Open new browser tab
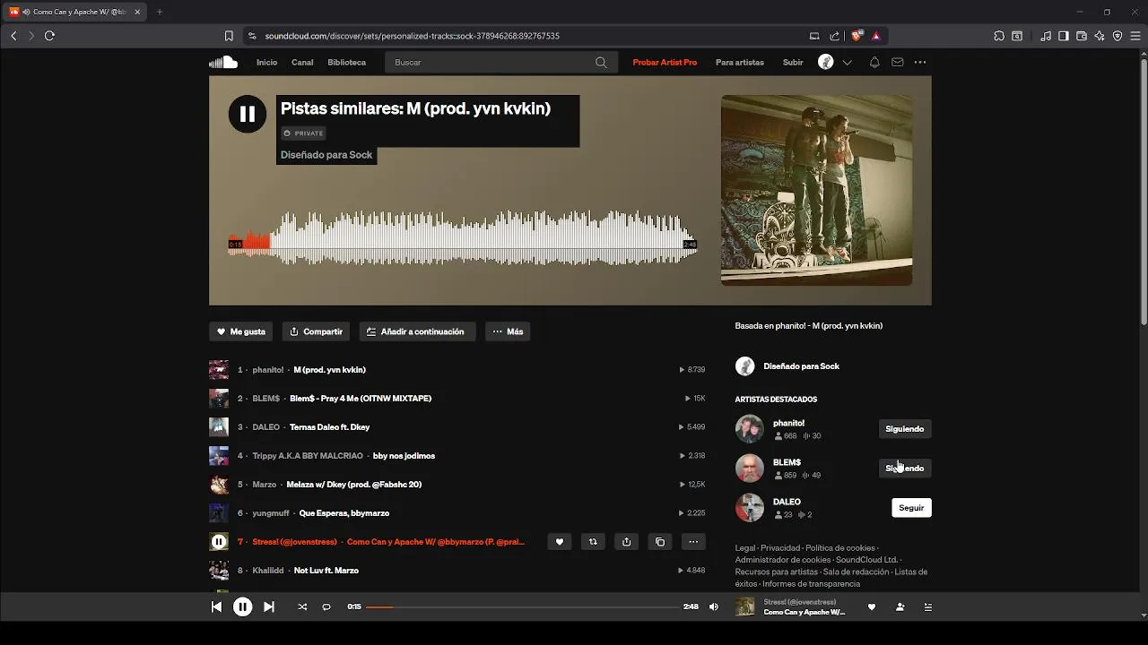Viewport: 1148px width, 645px height. click(160, 12)
